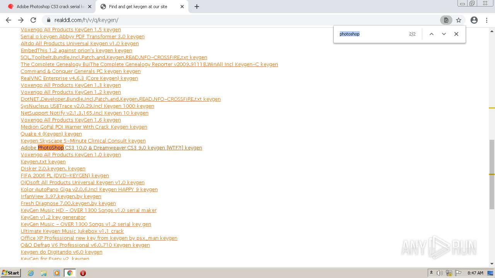Viewport: 495px width, 278px height.
Task: Open Windows Media Player from the taskbar
Action: pyautogui.click(x=57, y=273)
